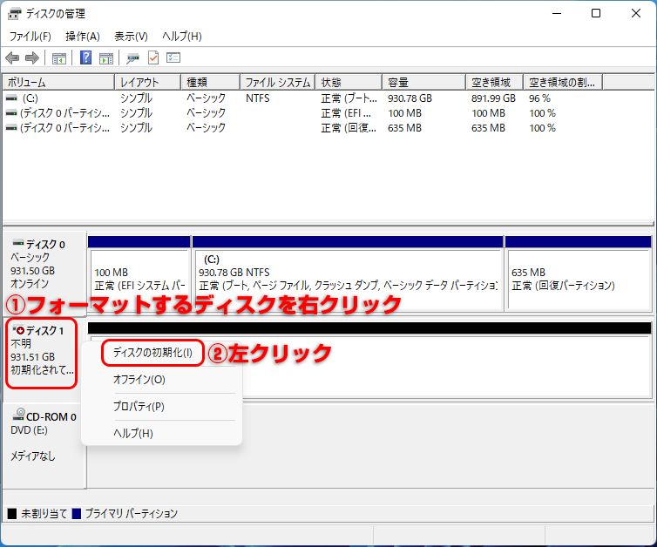This screenshot has height=547, width=657.
Task: Sort by the ファイル システム column header
Action: pos(278,83)
